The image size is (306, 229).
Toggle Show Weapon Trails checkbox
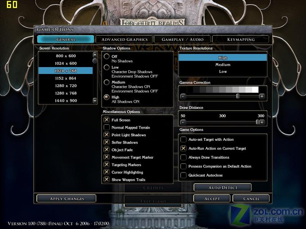click(x=107, y=179)
